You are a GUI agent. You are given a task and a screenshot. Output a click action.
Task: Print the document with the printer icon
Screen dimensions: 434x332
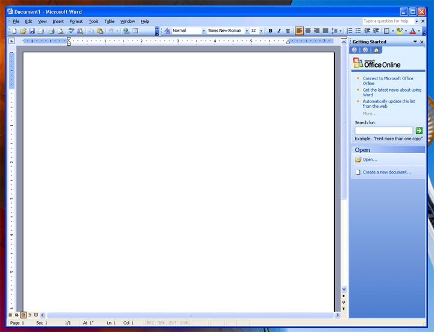51,31
